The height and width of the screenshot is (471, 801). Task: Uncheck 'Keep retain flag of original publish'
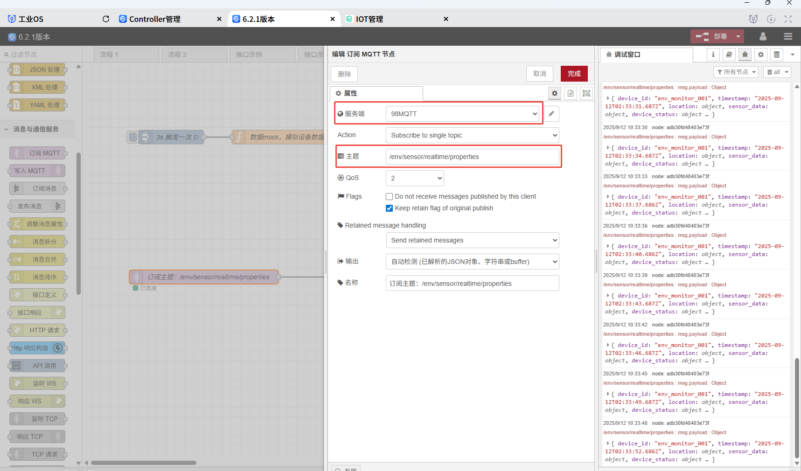click(x=389, y=208)
